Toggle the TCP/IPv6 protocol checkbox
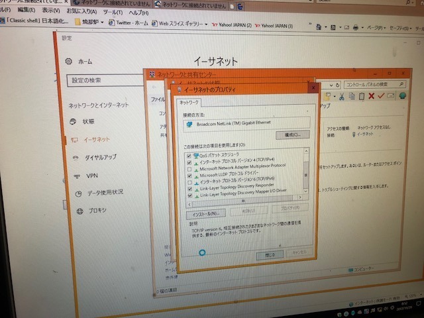Viewport: 424px width, 318px height. (189, 183)
